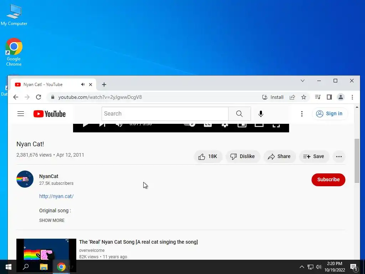View site information lock icon
The width and height of the screenshot is (365, 274).
click(x=53, y=97)
